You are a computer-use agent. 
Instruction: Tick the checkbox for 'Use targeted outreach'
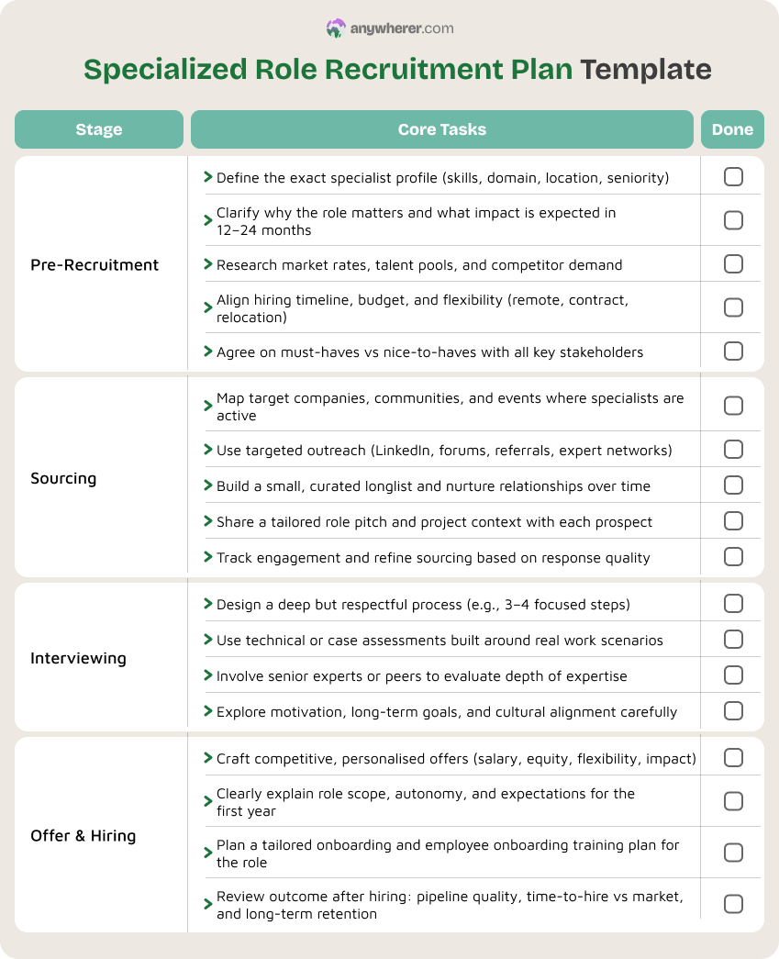pyautogui.click(x=733, y=450)
